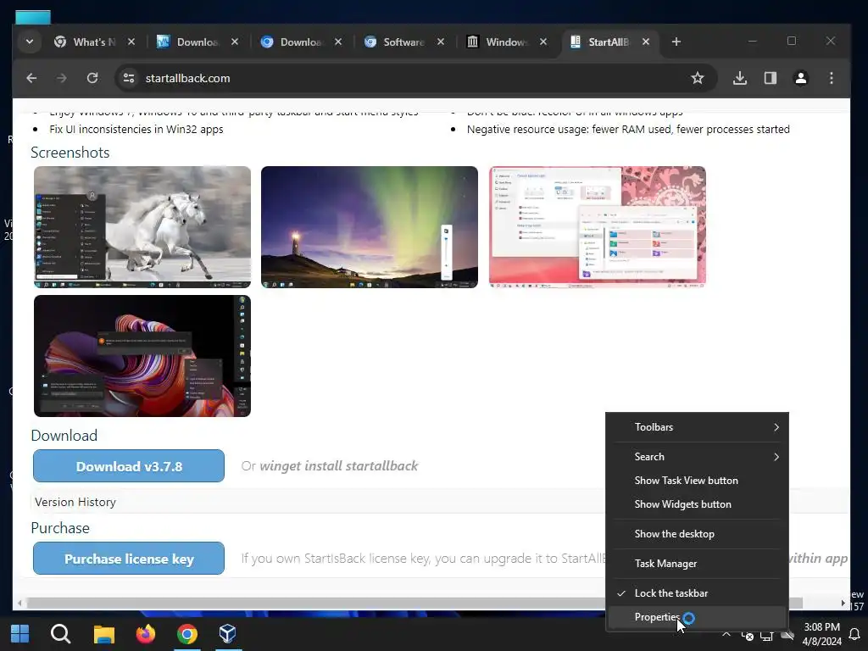Launch Firefox from taskbar

(x=146, y=634)
